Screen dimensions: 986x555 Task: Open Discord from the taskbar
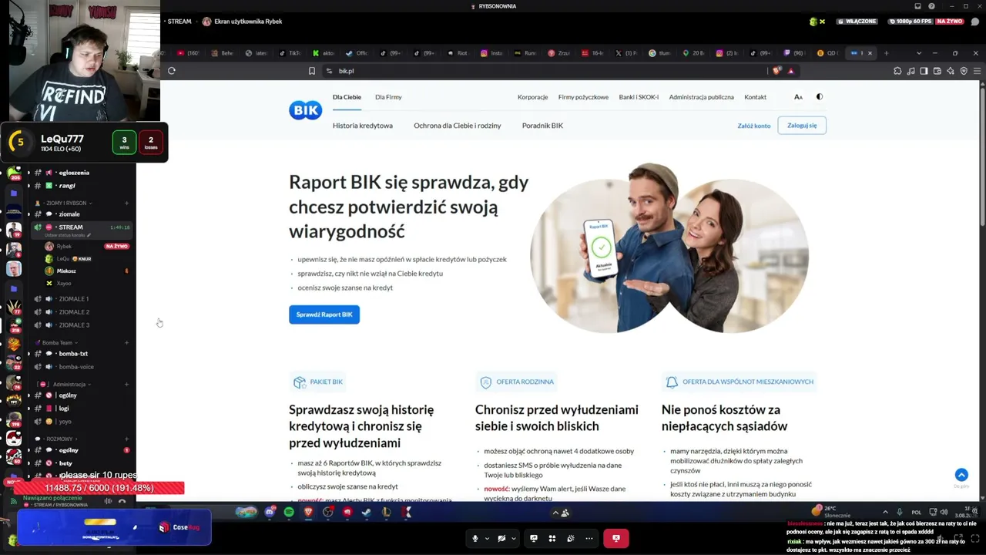tap(270, 512)
